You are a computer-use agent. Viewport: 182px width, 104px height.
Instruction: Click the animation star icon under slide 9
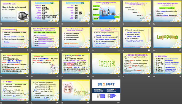(62, 50)
